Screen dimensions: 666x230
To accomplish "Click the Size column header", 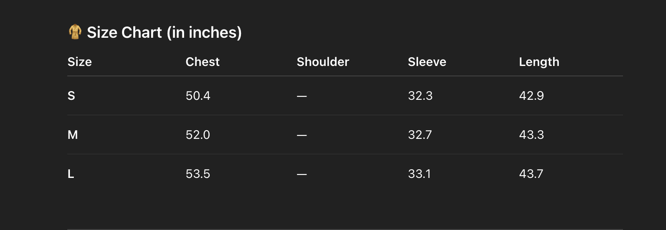I will 79,62.
